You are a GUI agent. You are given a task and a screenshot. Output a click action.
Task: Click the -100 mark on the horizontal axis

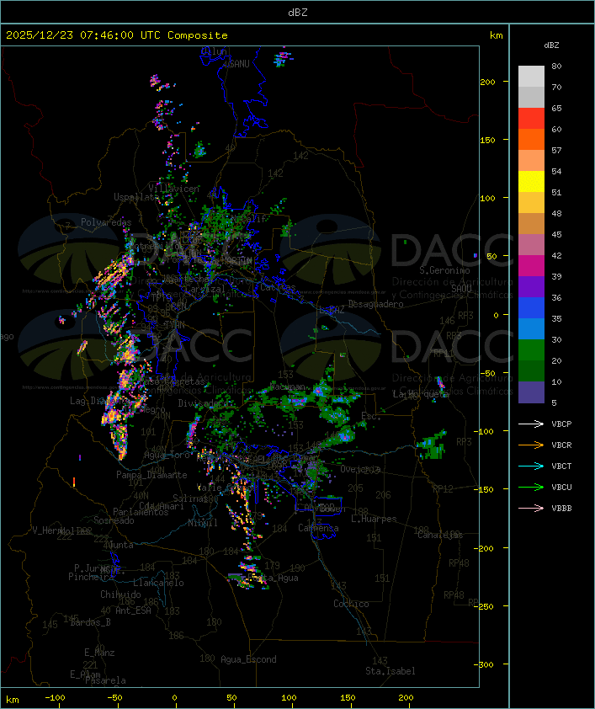[55, 698]
